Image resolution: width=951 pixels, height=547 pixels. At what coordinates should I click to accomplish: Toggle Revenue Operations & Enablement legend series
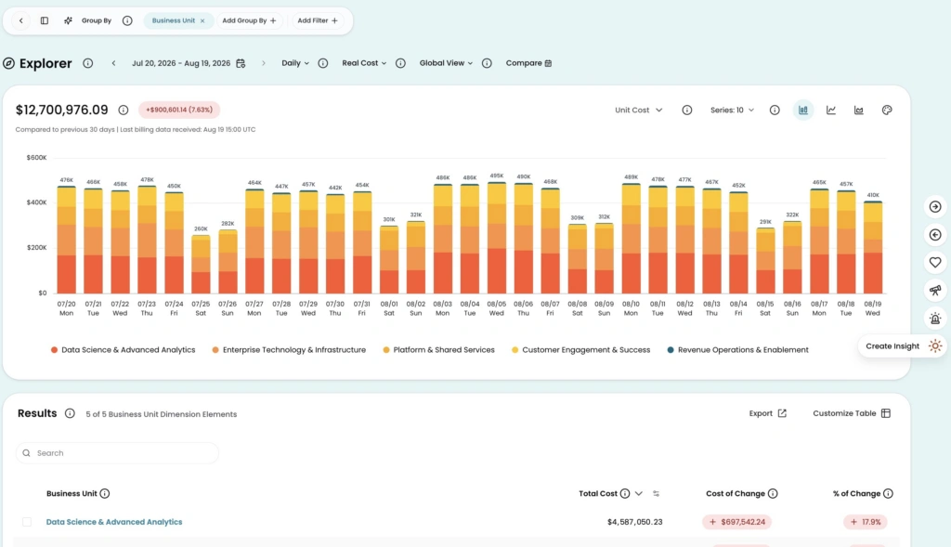pyautogui.click(x=737, y=350)
